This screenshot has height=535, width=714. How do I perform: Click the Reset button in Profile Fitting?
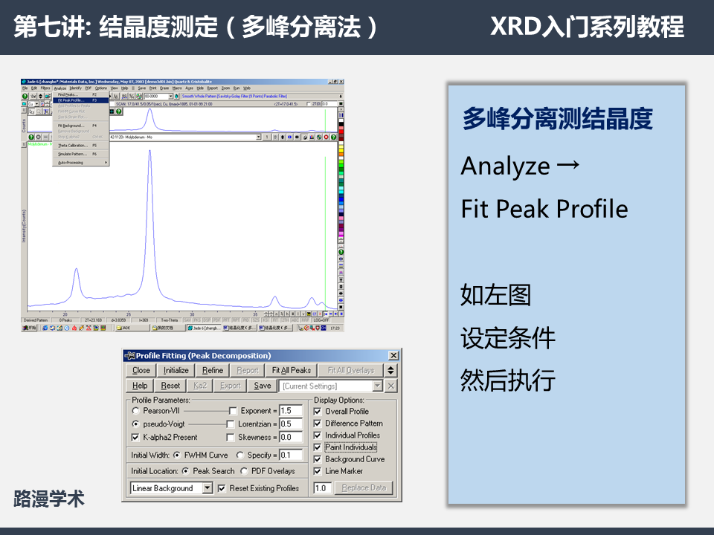click(x=170, y=386)
